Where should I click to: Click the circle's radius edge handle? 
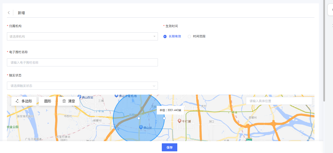click(164, 118)
